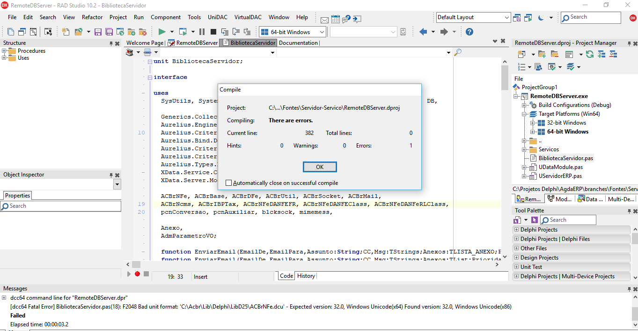
Task: Click the Stop program square icon
Action: [213, 32]
